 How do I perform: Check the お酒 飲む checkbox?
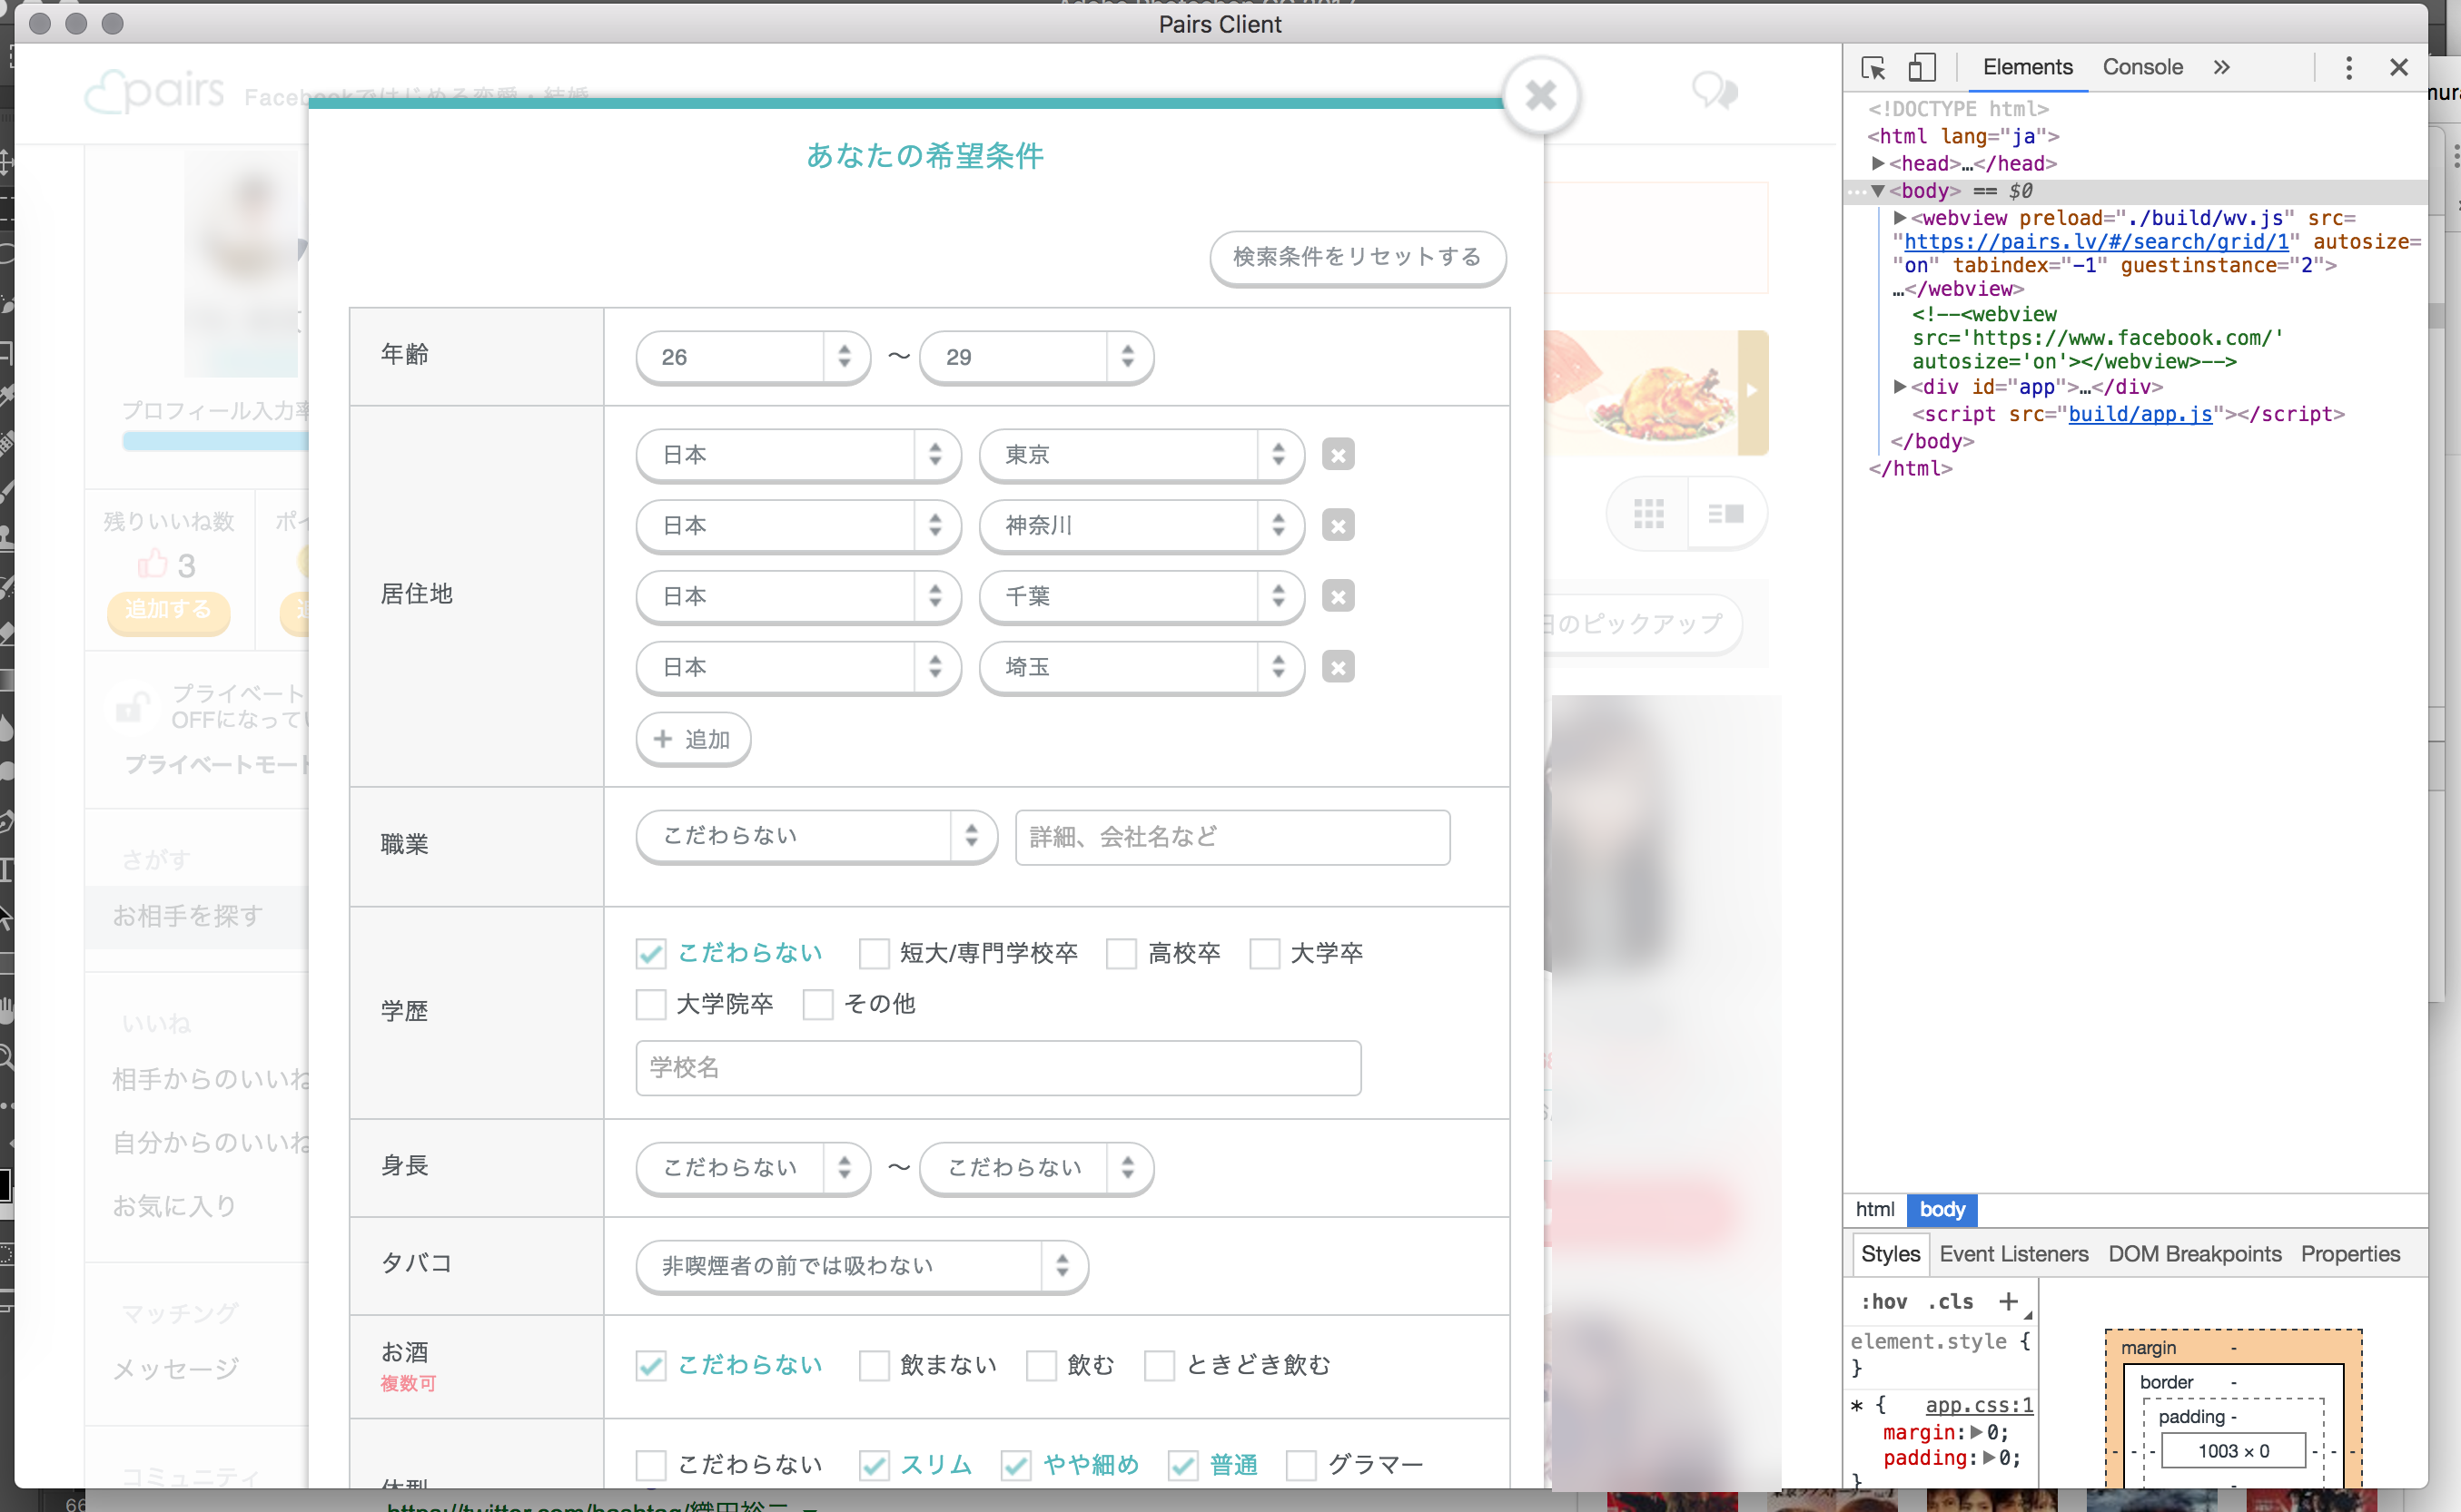tap(1042, 1365)
